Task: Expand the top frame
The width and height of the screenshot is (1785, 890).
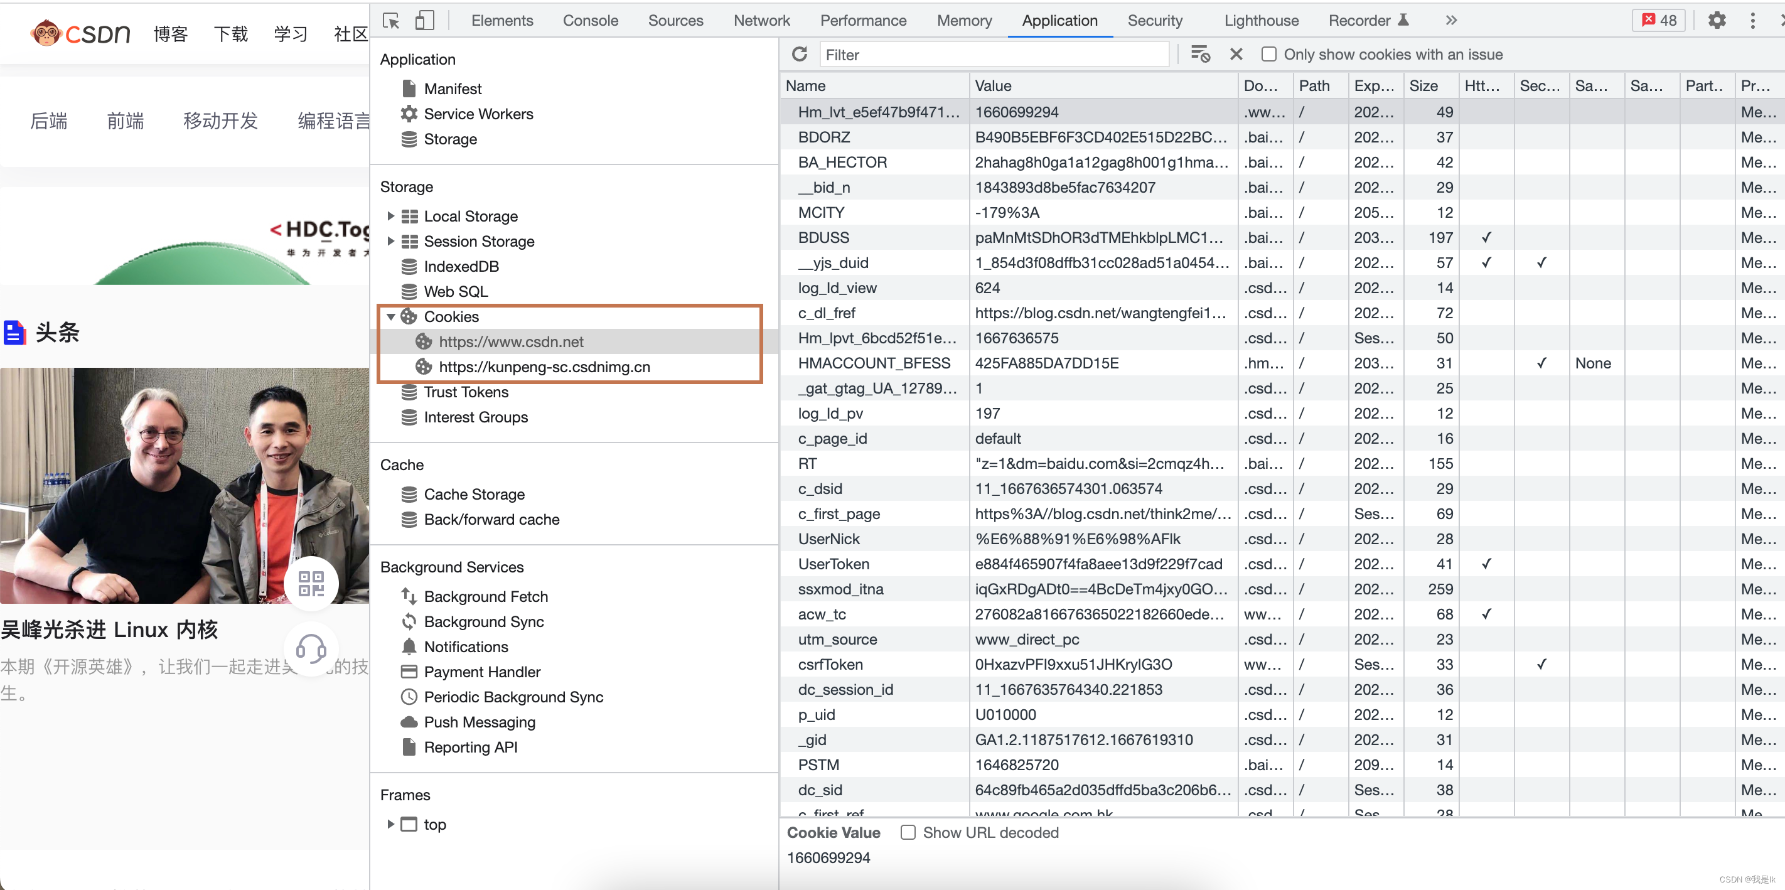Action: click(x=391, y=824)
